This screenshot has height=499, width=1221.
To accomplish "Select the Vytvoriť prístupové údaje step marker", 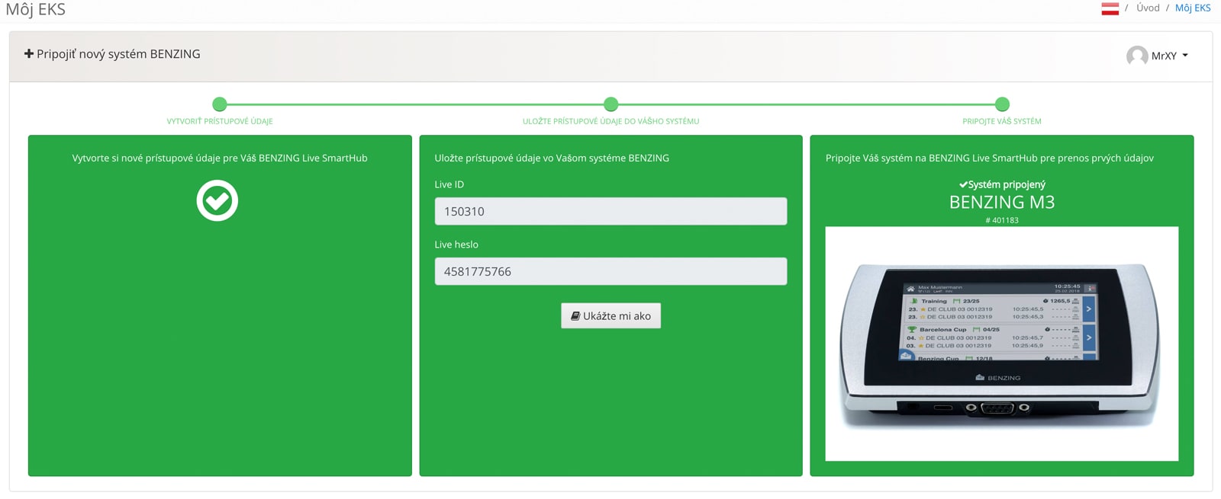I will pos(220,104).
